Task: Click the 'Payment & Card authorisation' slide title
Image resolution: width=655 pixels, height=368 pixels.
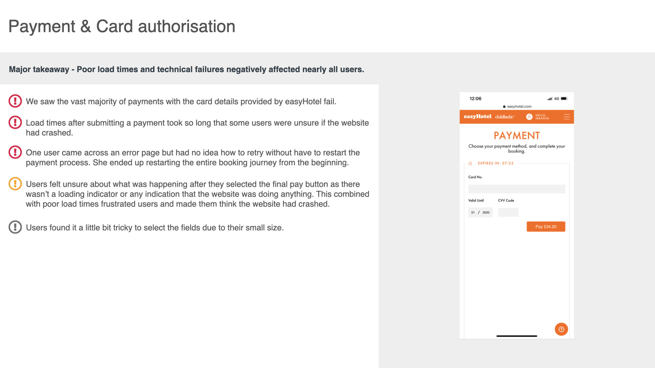Action: click(x=122, y=26)
